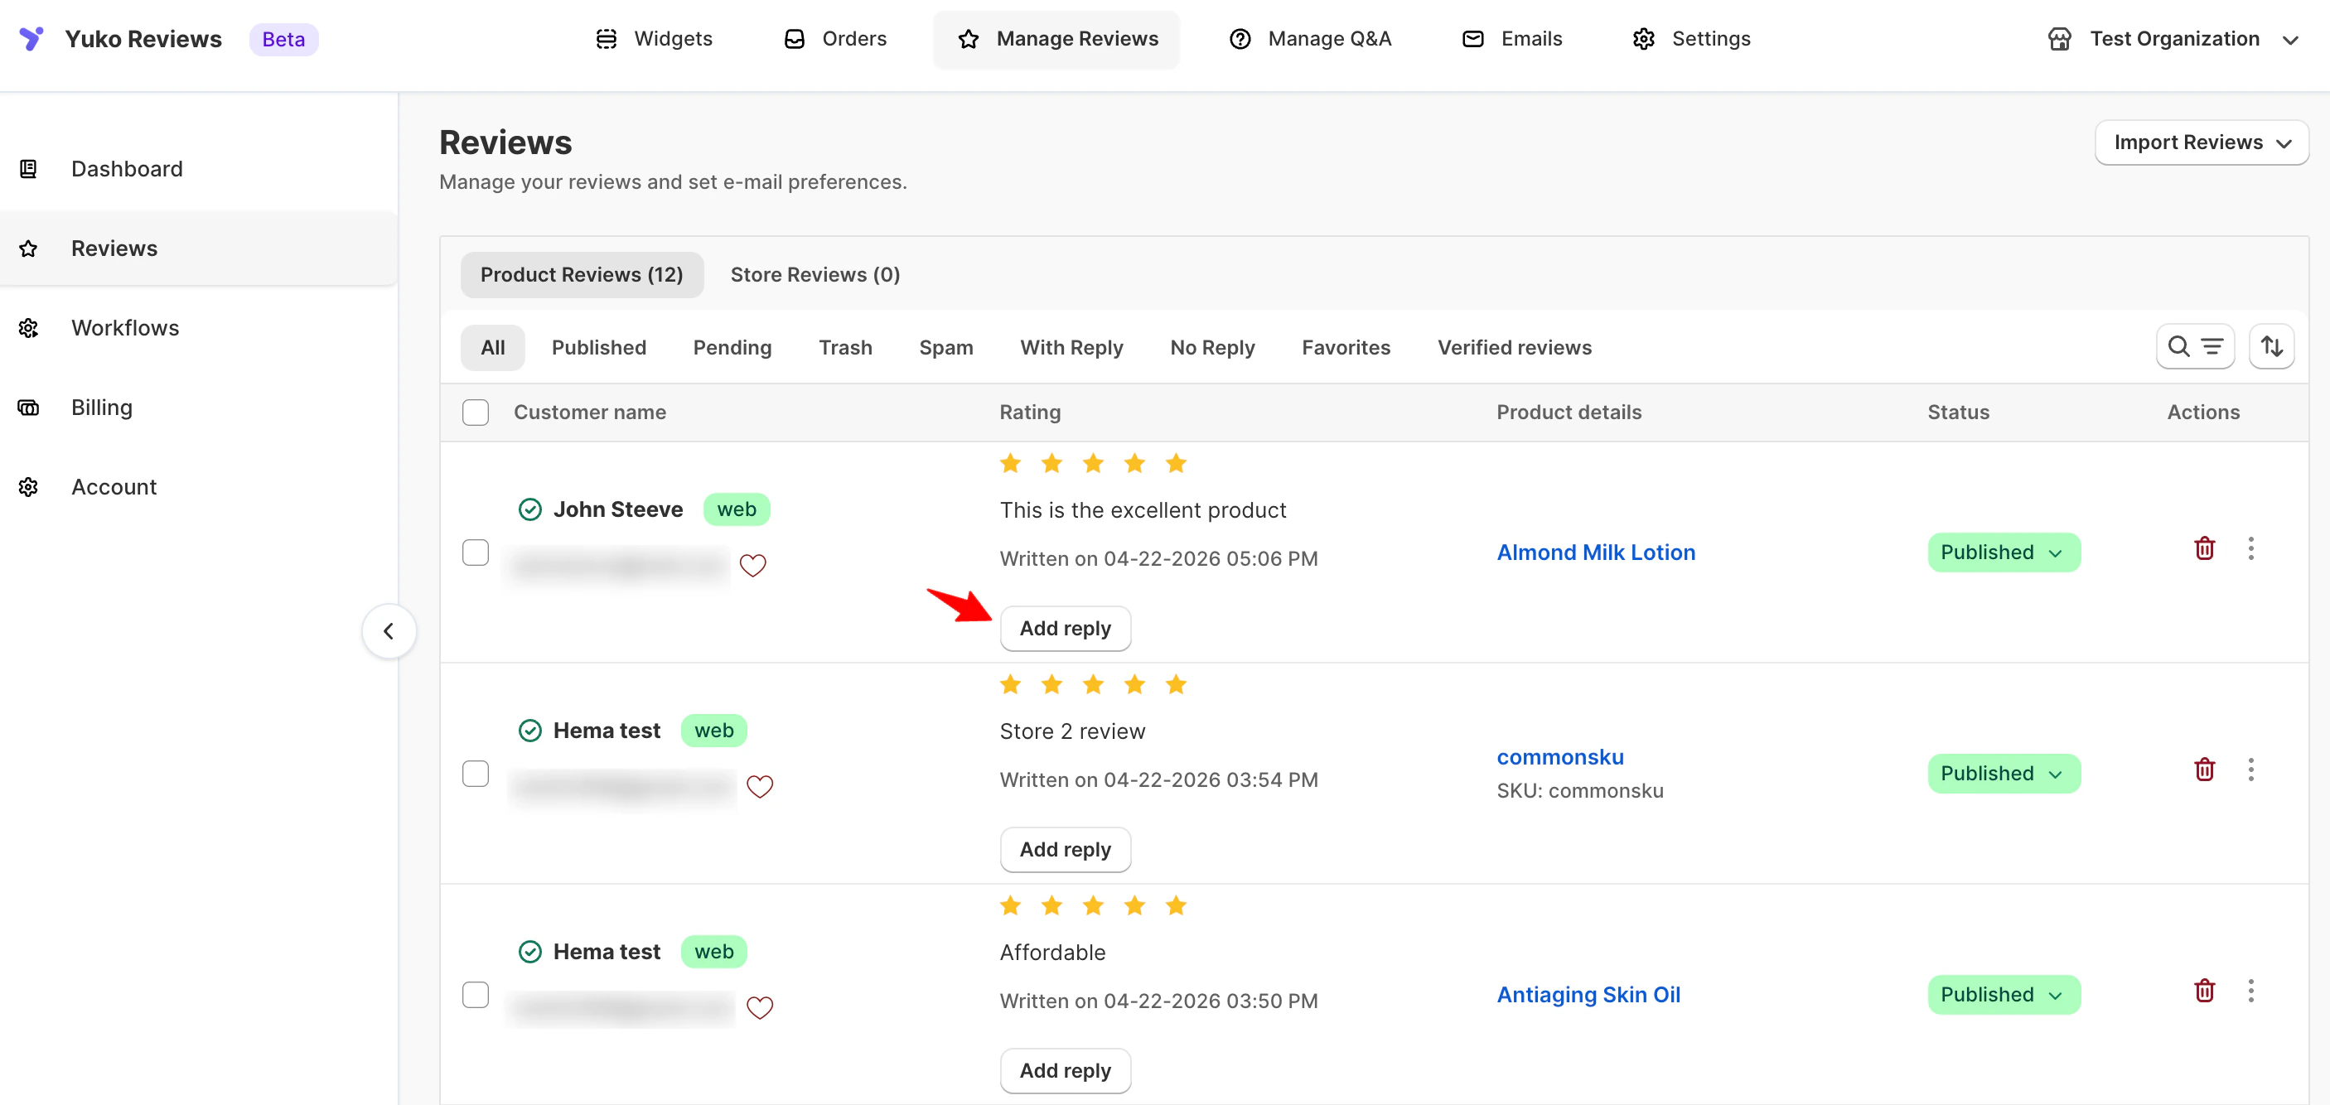Screen dimensions: 2330x1105
Task: Filter reviews by Pending
Action: [x=732, y=348]
